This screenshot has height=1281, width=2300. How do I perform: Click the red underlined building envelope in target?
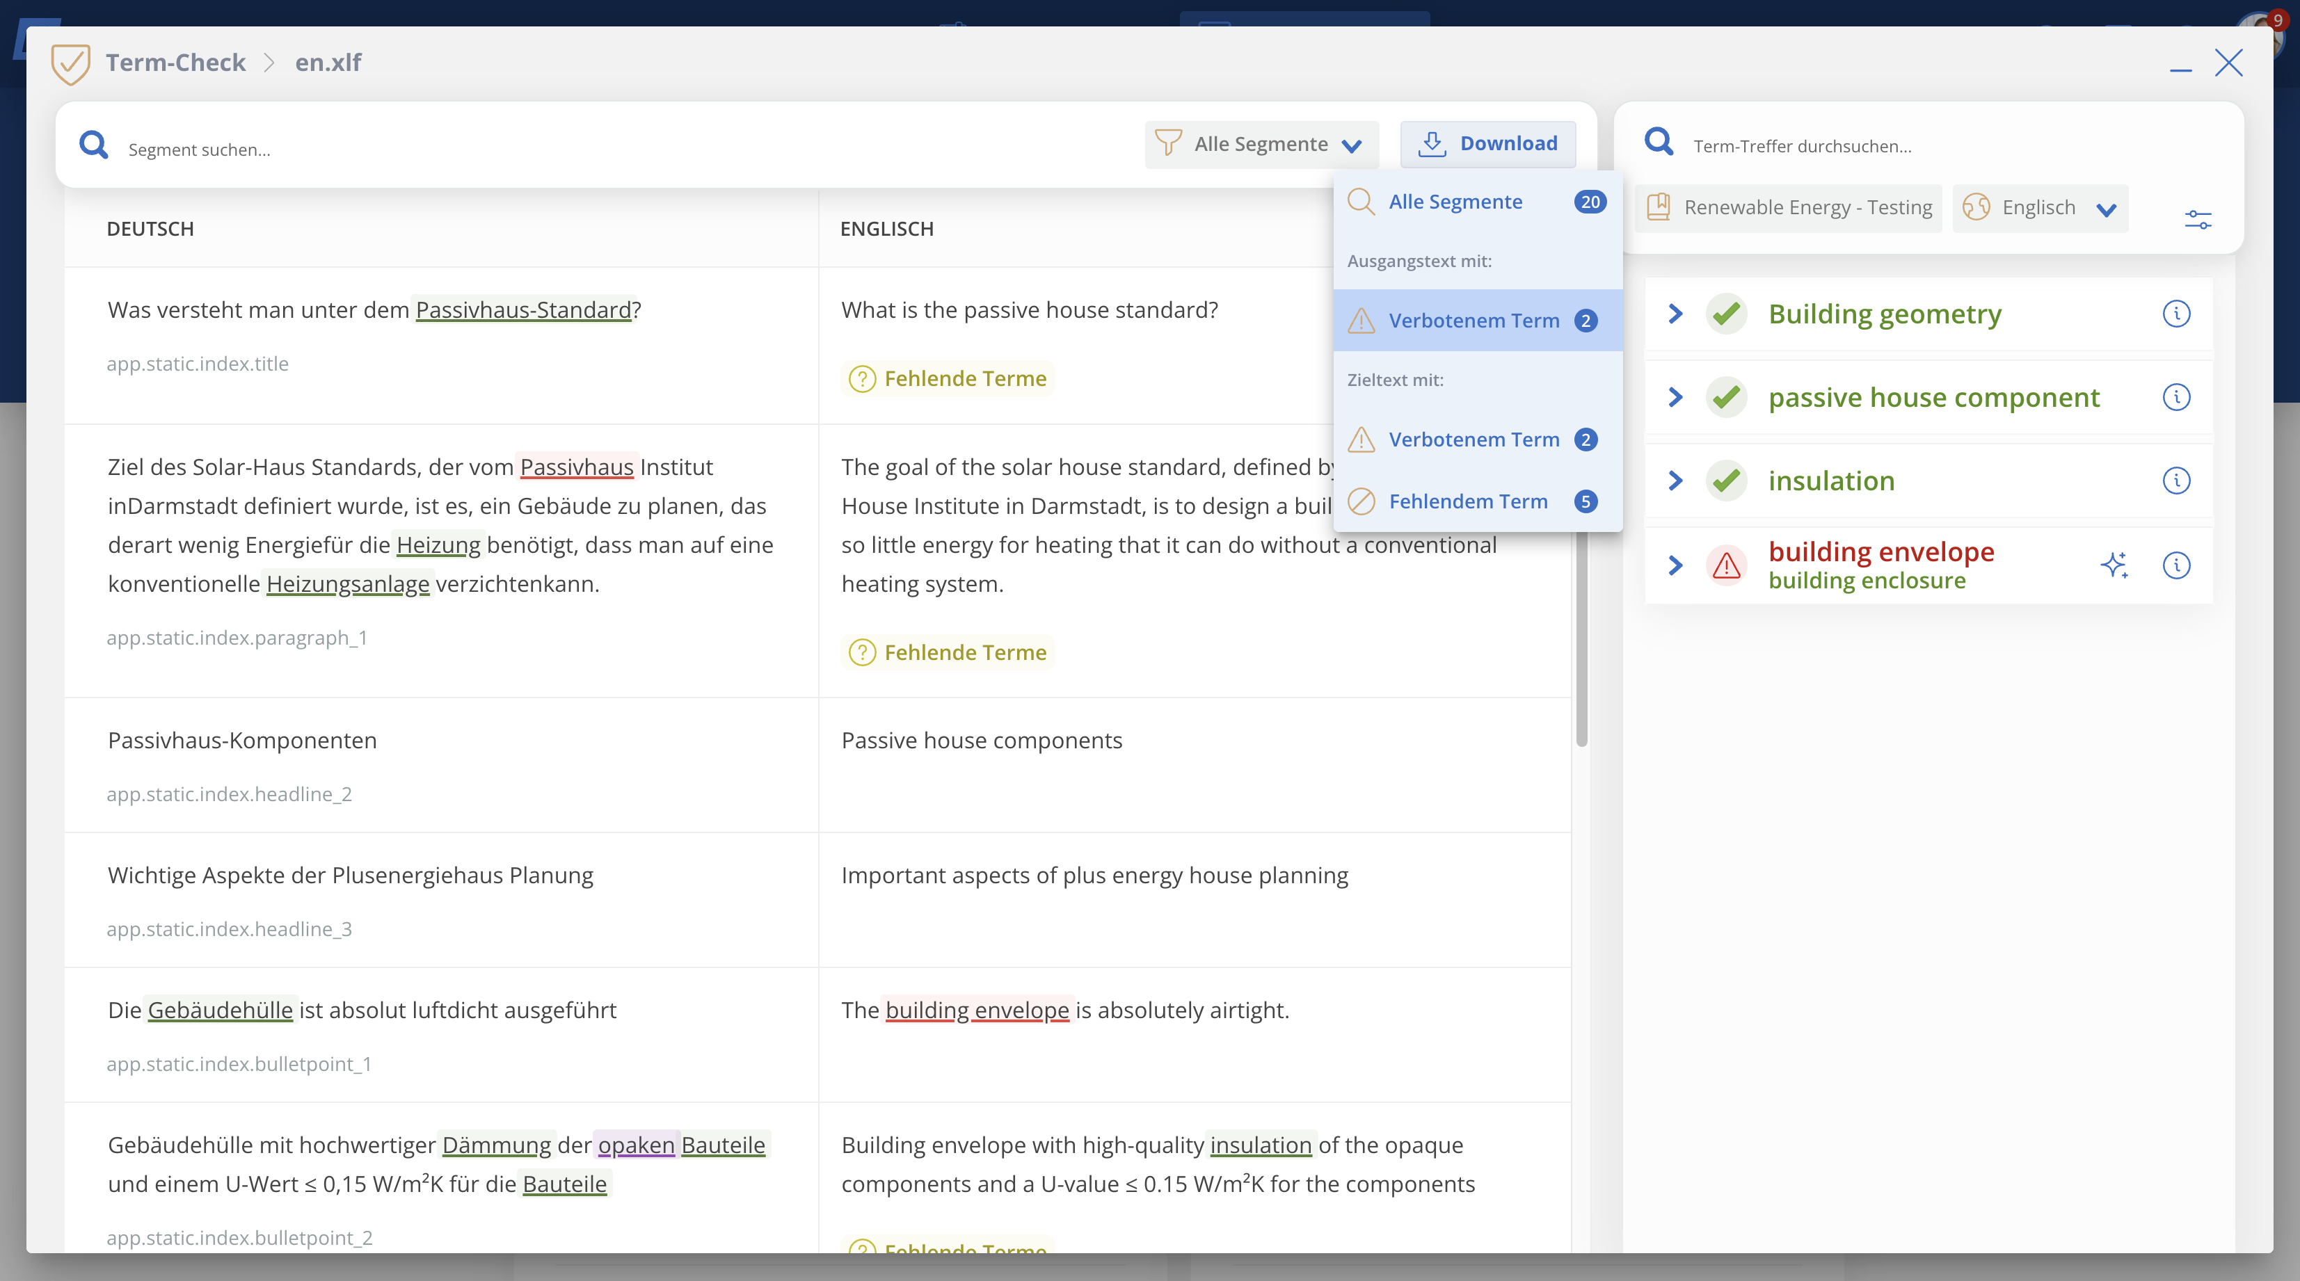click(x=977, y=1010)
